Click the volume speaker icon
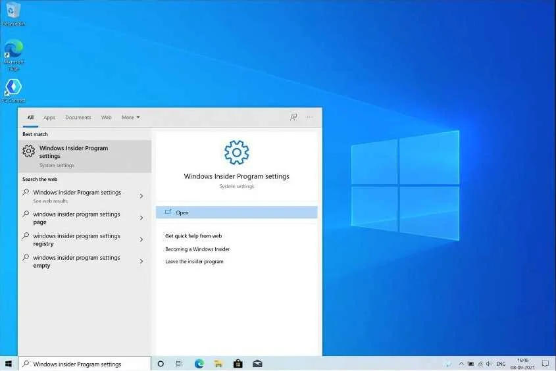 click(490, 364)
